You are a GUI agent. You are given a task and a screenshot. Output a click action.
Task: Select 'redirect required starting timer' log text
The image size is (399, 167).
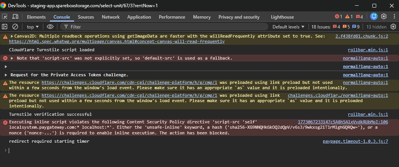pyautogui.click(x=49, y=141)
